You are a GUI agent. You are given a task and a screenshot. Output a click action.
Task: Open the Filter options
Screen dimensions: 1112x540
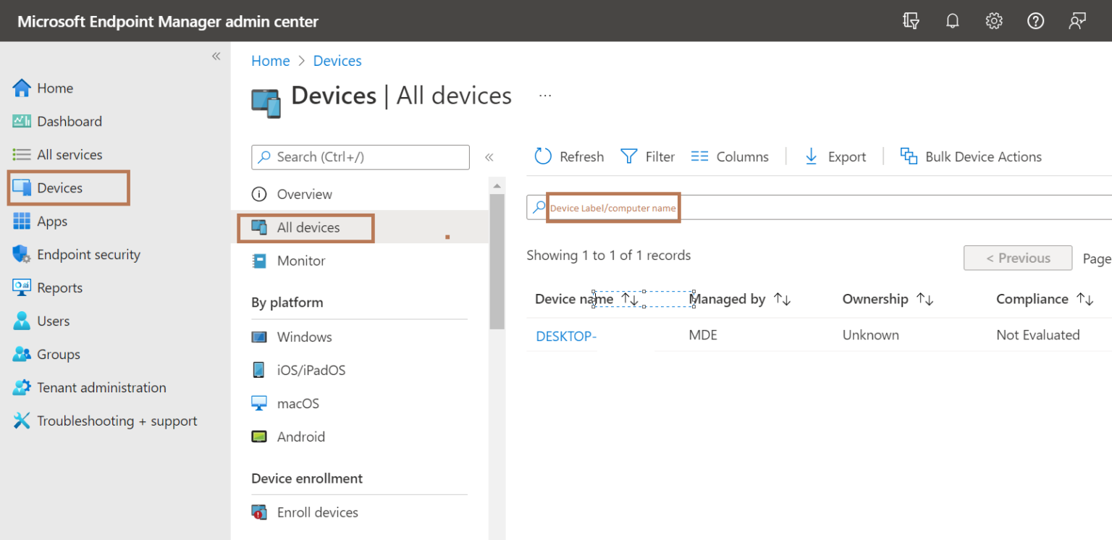(x=648, y=156)
